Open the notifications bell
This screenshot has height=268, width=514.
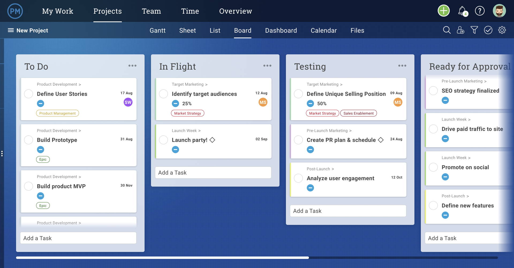(x=462, y=11)
